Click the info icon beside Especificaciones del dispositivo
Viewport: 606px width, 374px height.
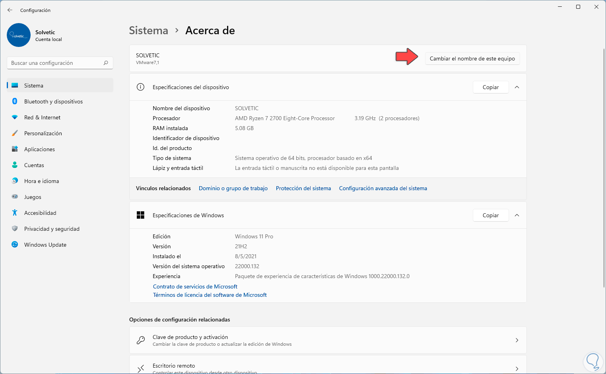[140, 87]
